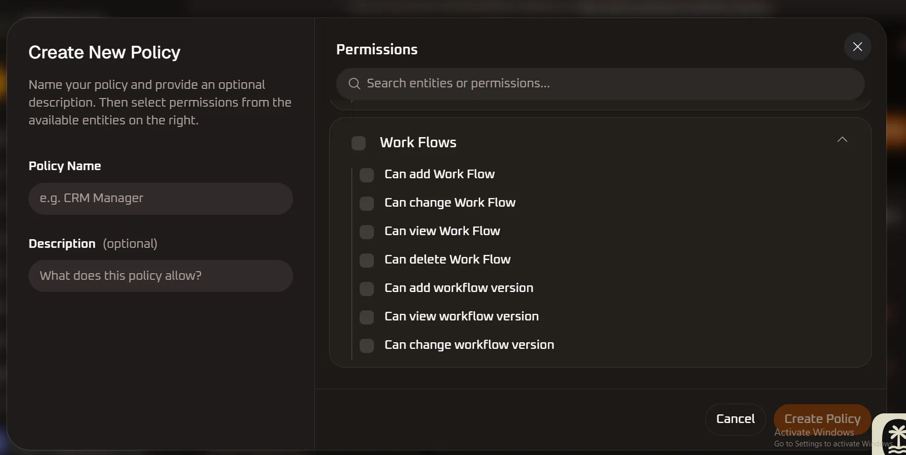Enable Can add Work Flow permission

pyautogui.click(x=367, y=175)
